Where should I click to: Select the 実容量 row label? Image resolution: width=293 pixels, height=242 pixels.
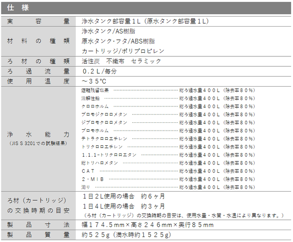point(38,22)
